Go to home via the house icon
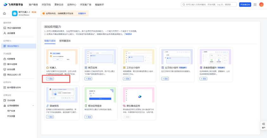 point(5,13)
